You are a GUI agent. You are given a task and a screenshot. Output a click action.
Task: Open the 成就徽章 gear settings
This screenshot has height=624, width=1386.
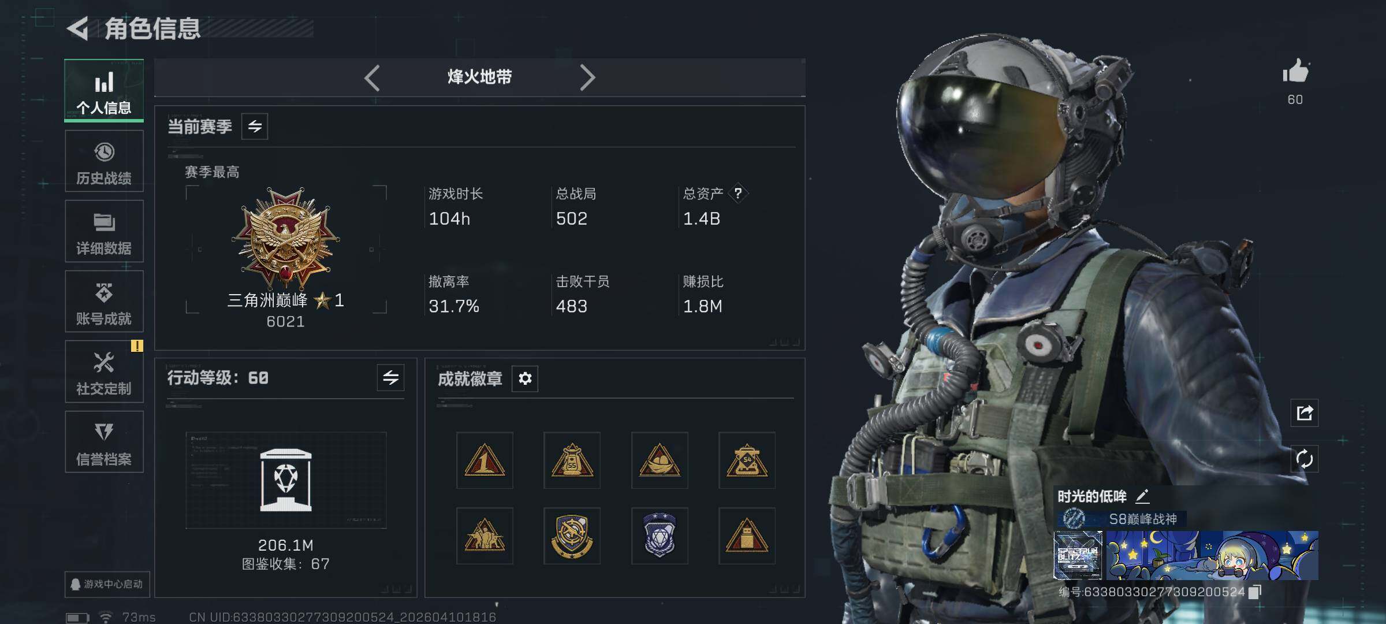click(525, 378)
